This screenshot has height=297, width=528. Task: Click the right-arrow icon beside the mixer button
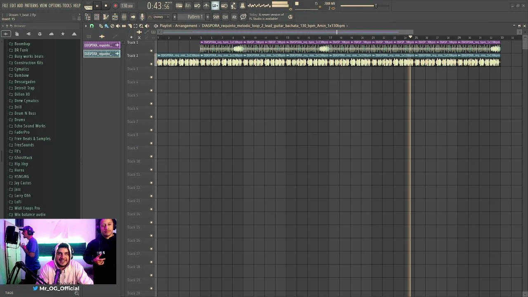[133, 17]
